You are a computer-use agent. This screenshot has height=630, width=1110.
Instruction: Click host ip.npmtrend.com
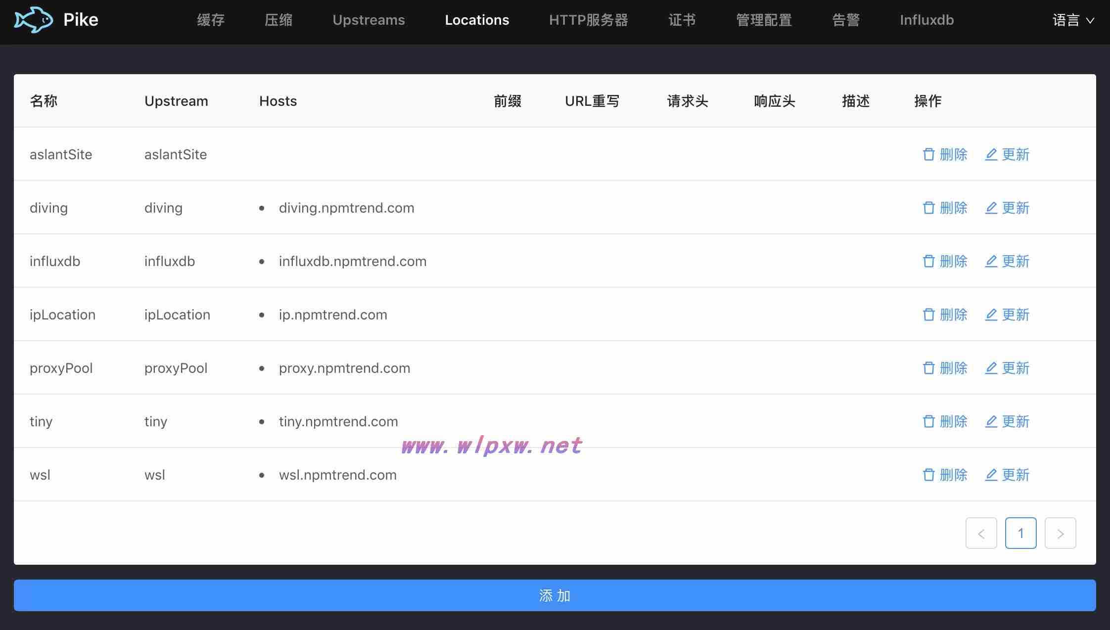click(333, 315)
